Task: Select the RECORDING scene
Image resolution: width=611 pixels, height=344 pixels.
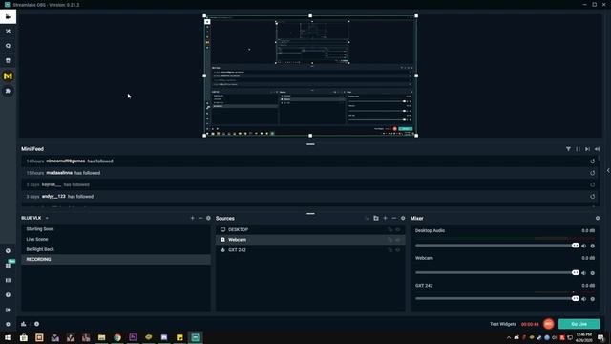Action: pyautogui.click(x=116, y=259)
